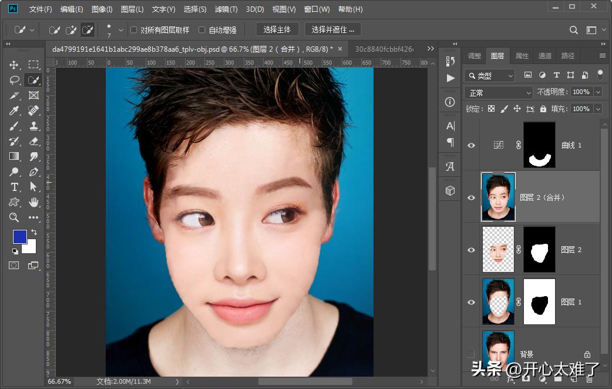Select the Zoom tool in toolbar

(x=14, y=217)
